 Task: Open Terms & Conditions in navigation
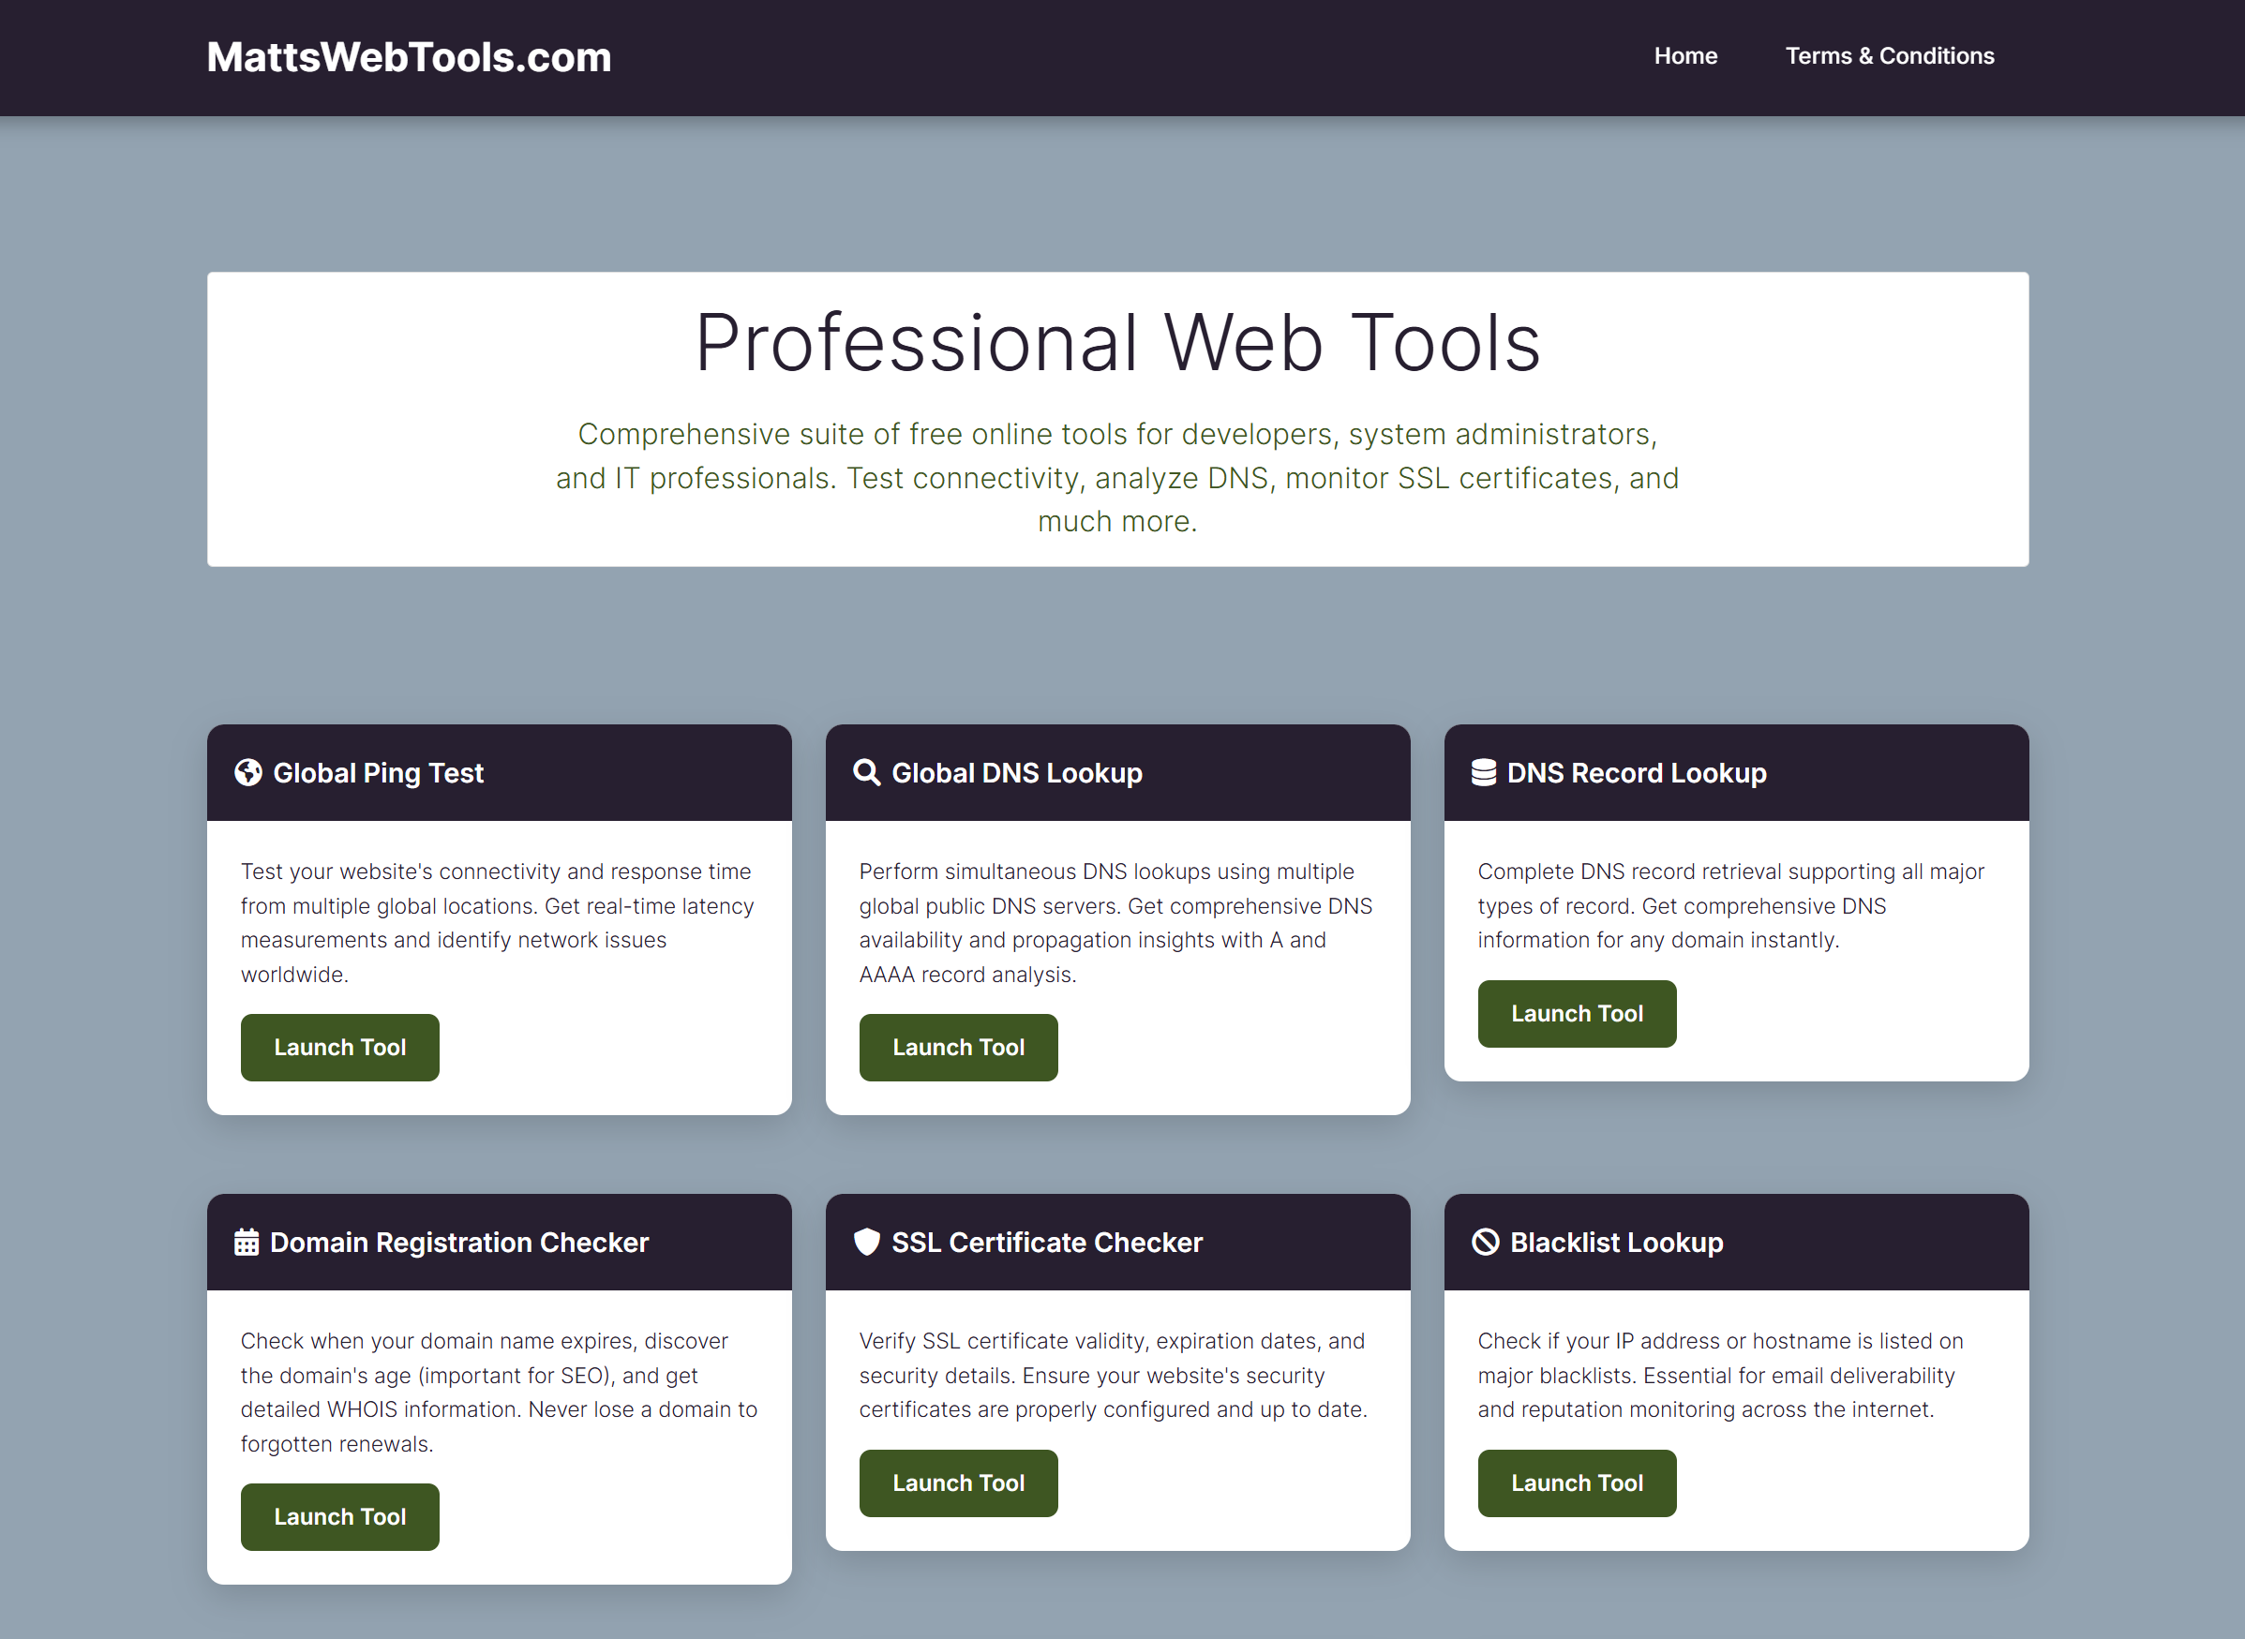point(1889,56)
